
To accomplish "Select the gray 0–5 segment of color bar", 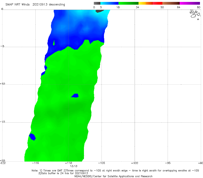I will [97, 3].
